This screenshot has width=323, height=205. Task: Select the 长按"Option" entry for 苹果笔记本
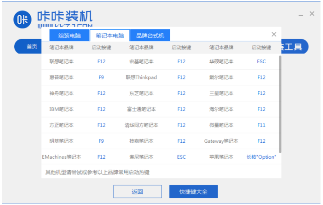[x=261, y=157]
